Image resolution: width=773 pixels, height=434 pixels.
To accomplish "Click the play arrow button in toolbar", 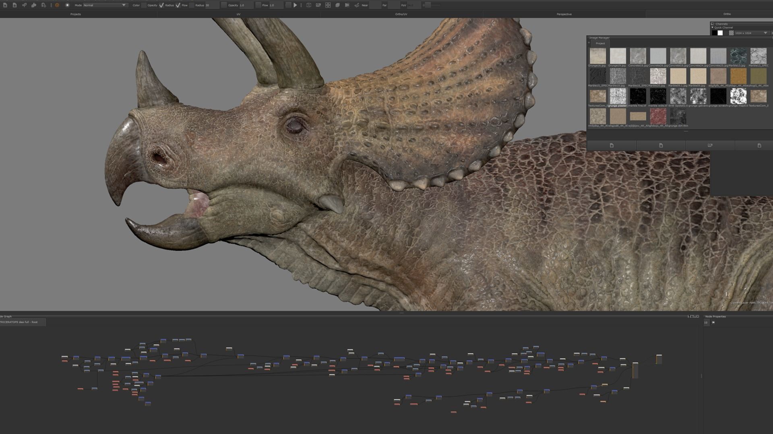I will (x=295, y=5).
